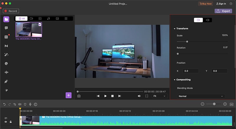Click Sign In
This screenshot has width=236, height=129.
pyautogui.click(x=221, y=4)
